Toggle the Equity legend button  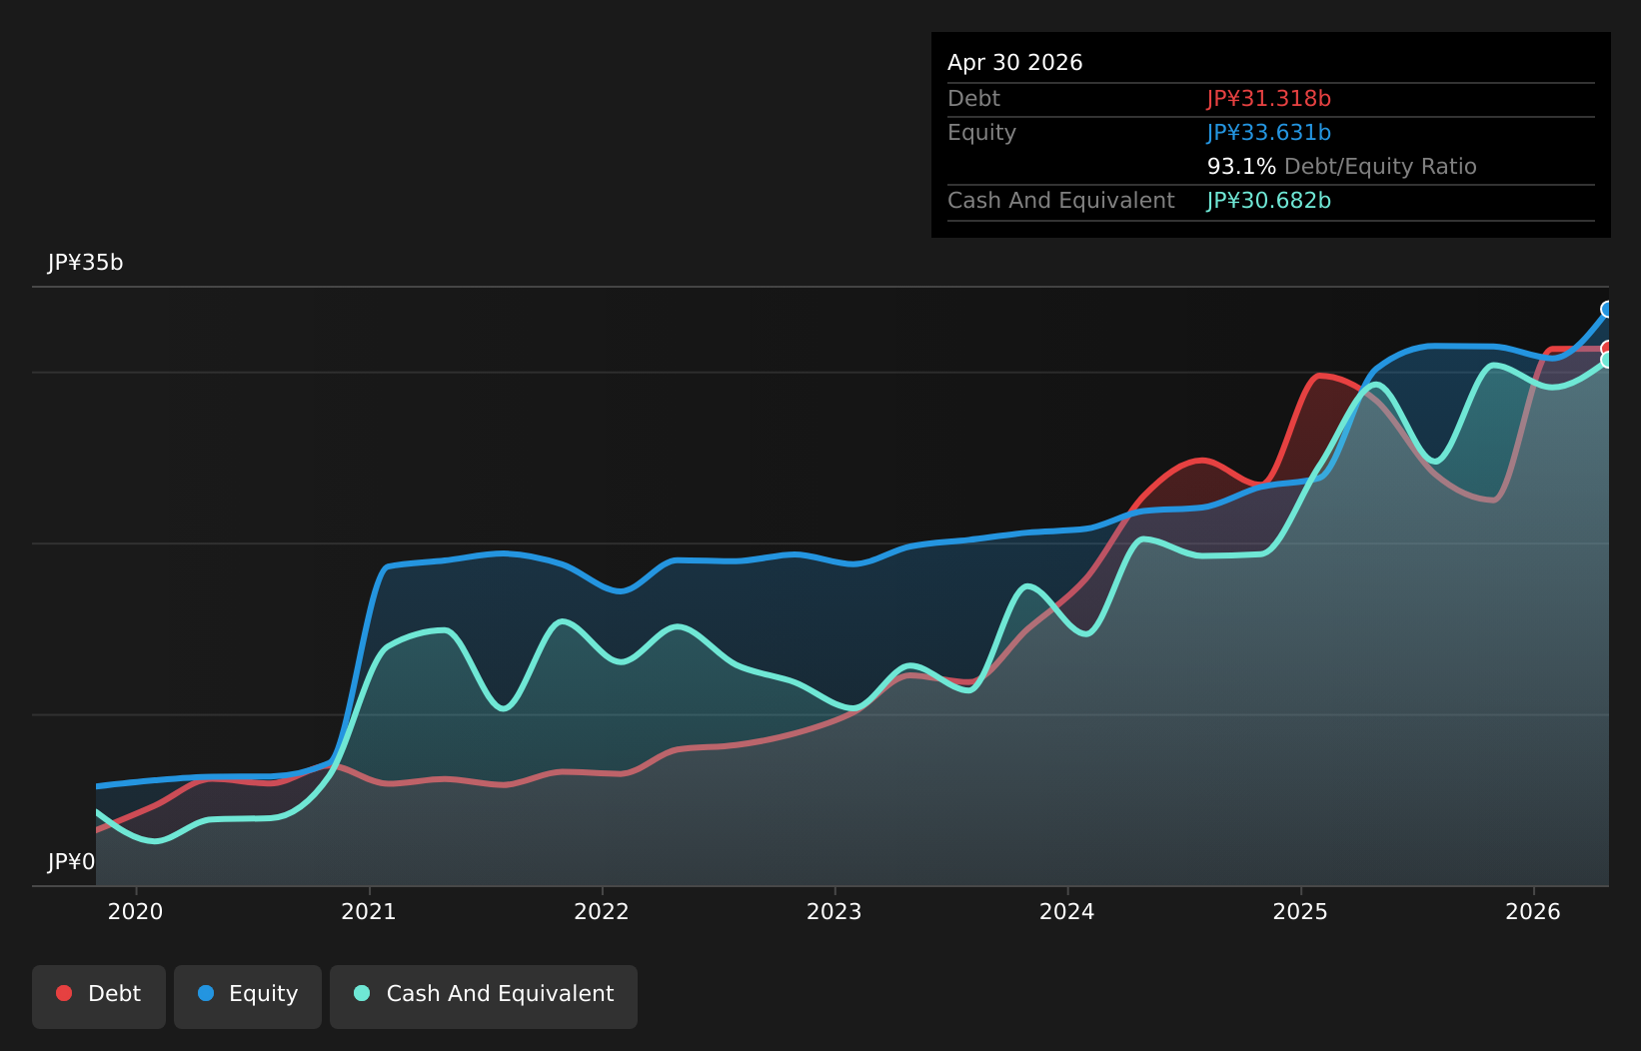[x=248, y=996]
